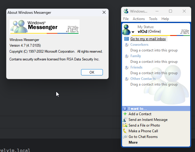Select the Coworkers group label
This screenshot has height=152, width=195.
coord(139,45)
